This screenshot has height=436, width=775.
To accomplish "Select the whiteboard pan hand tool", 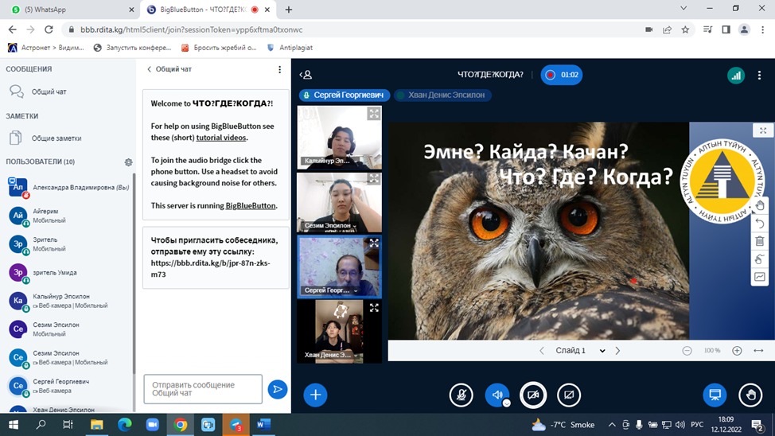I will coord(759,205).
